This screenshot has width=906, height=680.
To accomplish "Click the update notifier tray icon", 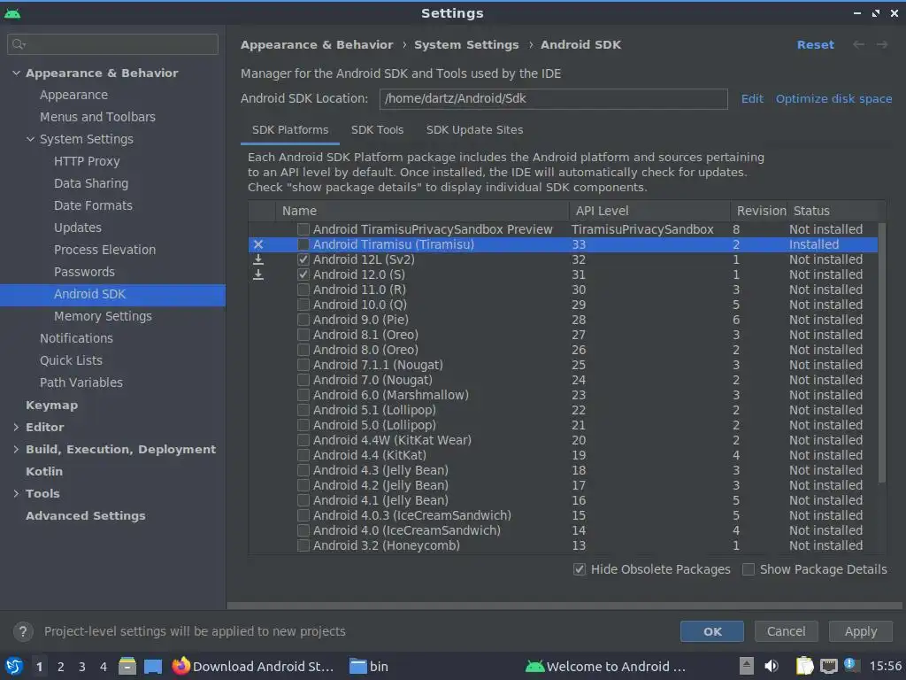I will coord(850,664).
